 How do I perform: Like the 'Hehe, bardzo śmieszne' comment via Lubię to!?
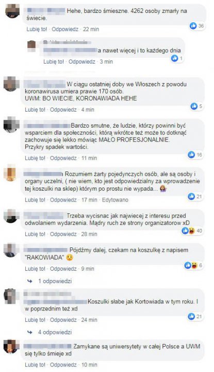37,29
